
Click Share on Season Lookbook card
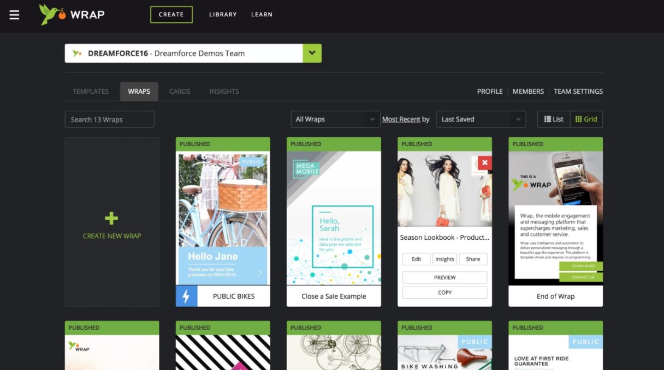(x=473, y=259)
